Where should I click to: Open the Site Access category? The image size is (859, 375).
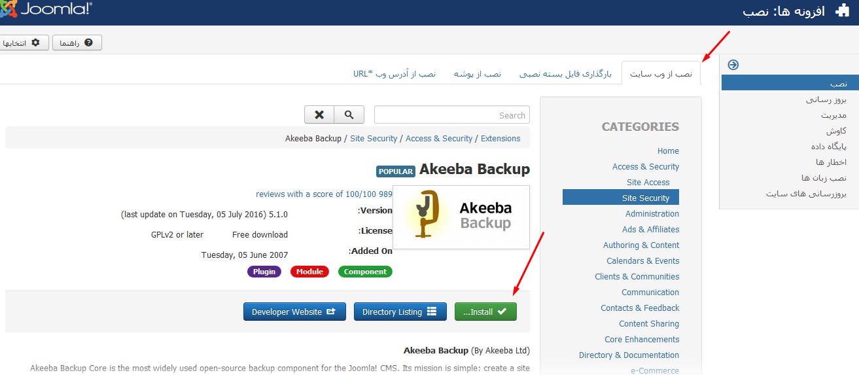pos(648,182)
